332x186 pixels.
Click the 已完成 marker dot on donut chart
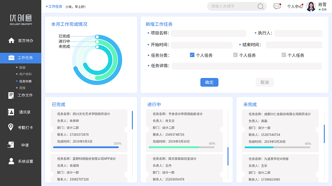tap(97, 37)
